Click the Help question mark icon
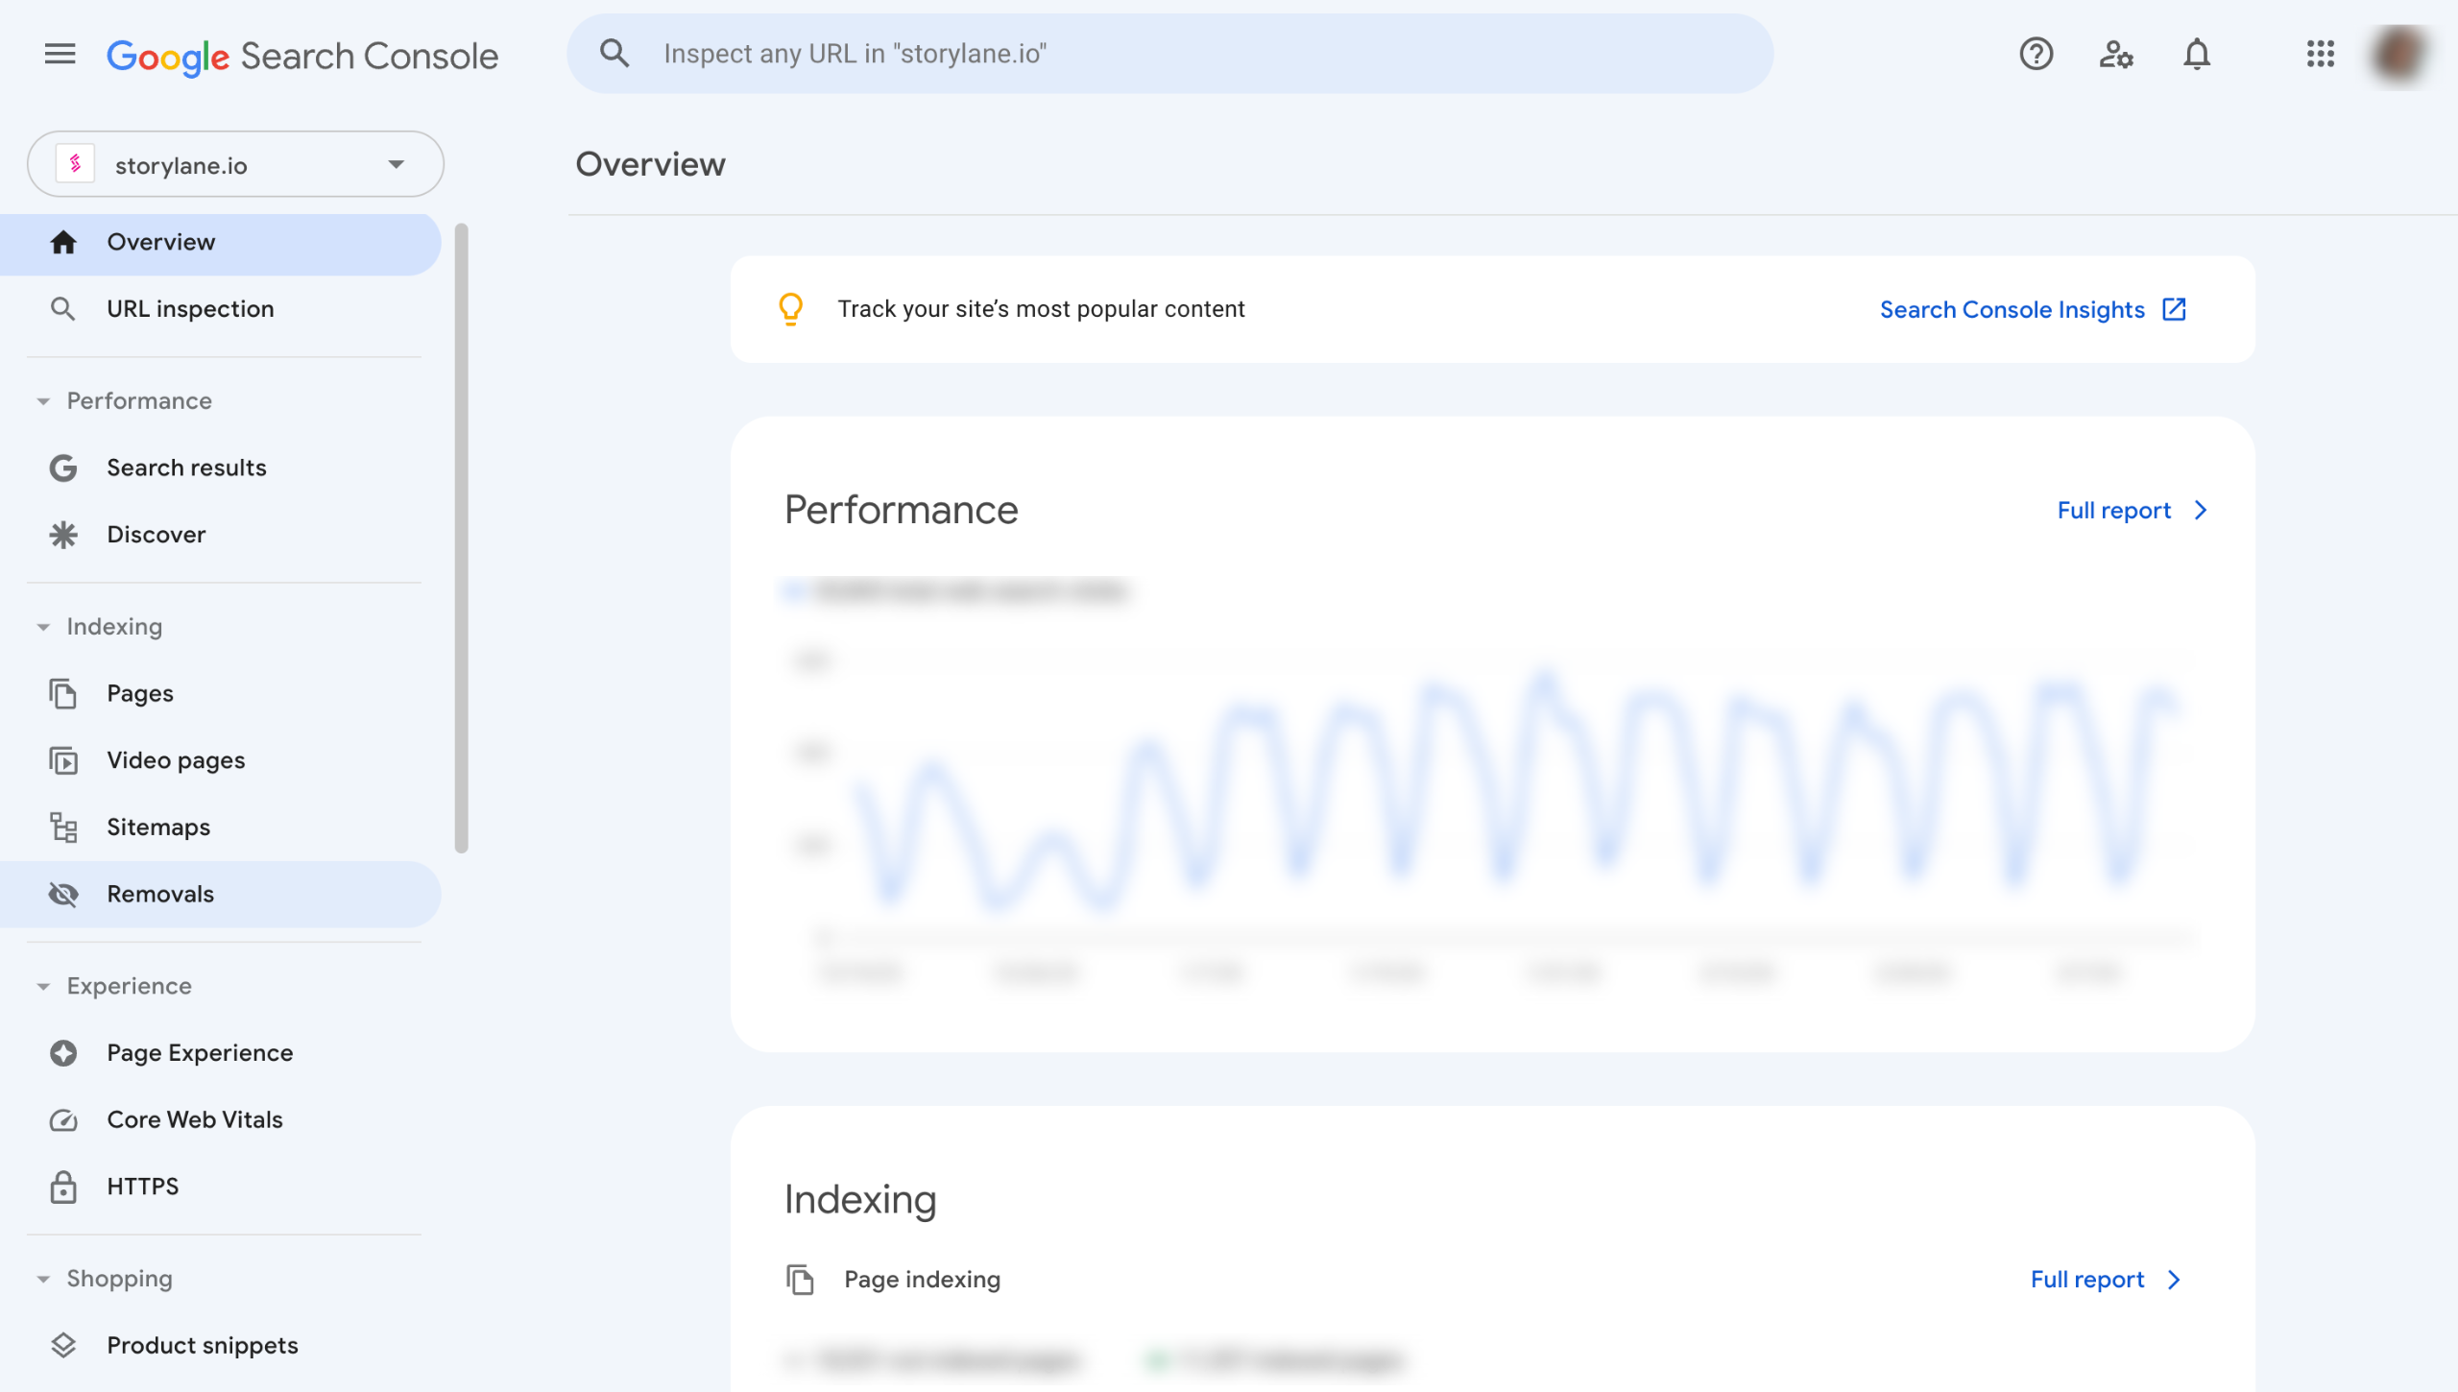The height and width of the screenshot is (1392, 2458). (x=2036, y=55)
